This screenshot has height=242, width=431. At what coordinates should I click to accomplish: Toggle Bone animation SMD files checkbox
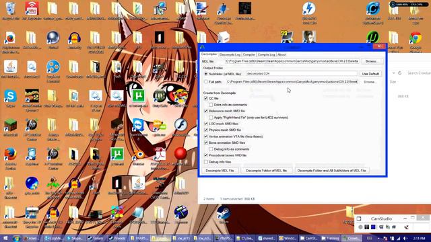pyautogui.click(x=206, y=143)
